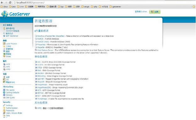
Task: Open Users, Groups, Roles page
Action: pos(14,113)
